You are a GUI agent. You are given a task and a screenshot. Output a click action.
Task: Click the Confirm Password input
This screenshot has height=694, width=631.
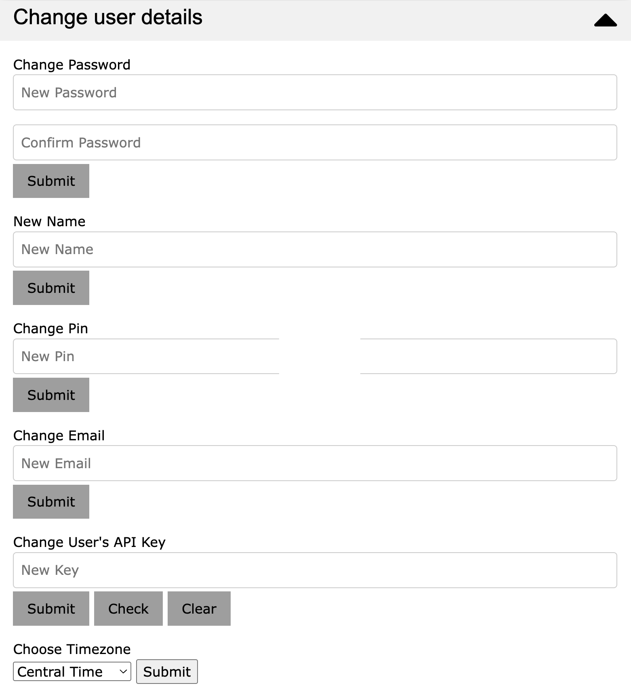[x=315, y=142]
